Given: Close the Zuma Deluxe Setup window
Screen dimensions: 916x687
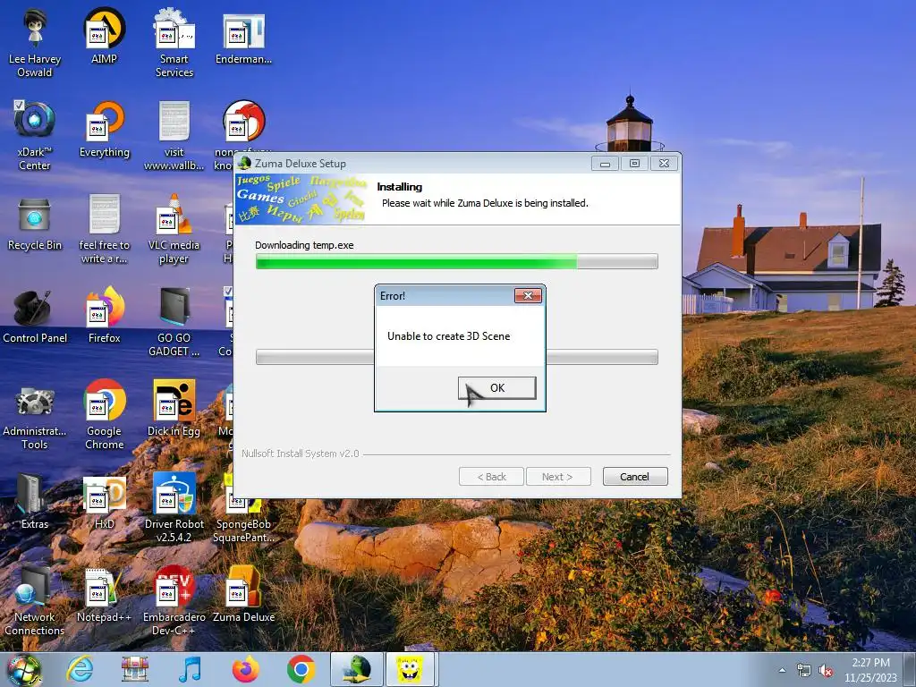Looking at the screenshot, I should click(x=665, y=164).
